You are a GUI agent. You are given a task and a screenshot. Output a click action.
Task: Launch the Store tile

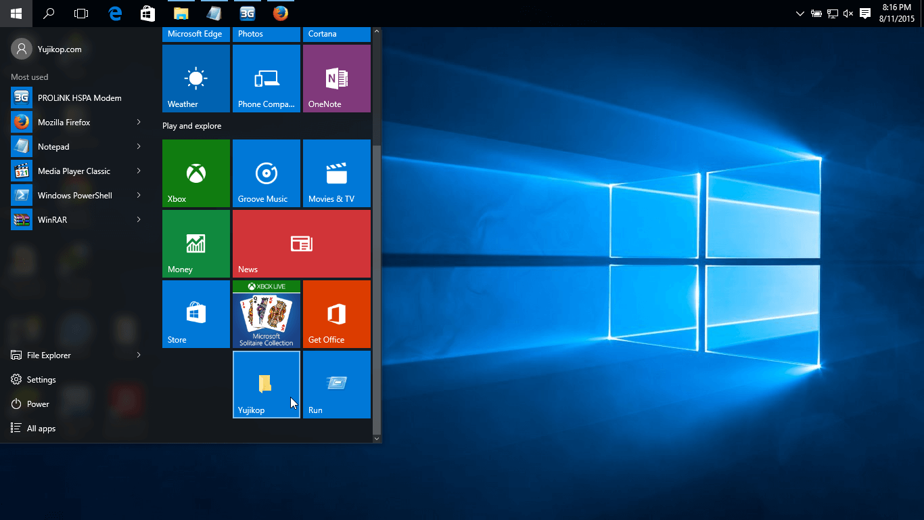[196, 314]
